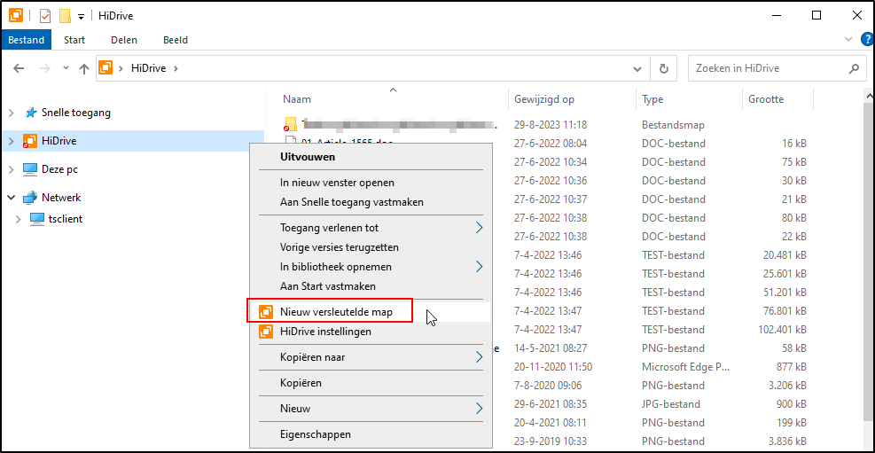Click the HiDrive icon in the title bar
This screenshot has width=875, height=453.
pyautogui.click(x=16, y=16)
